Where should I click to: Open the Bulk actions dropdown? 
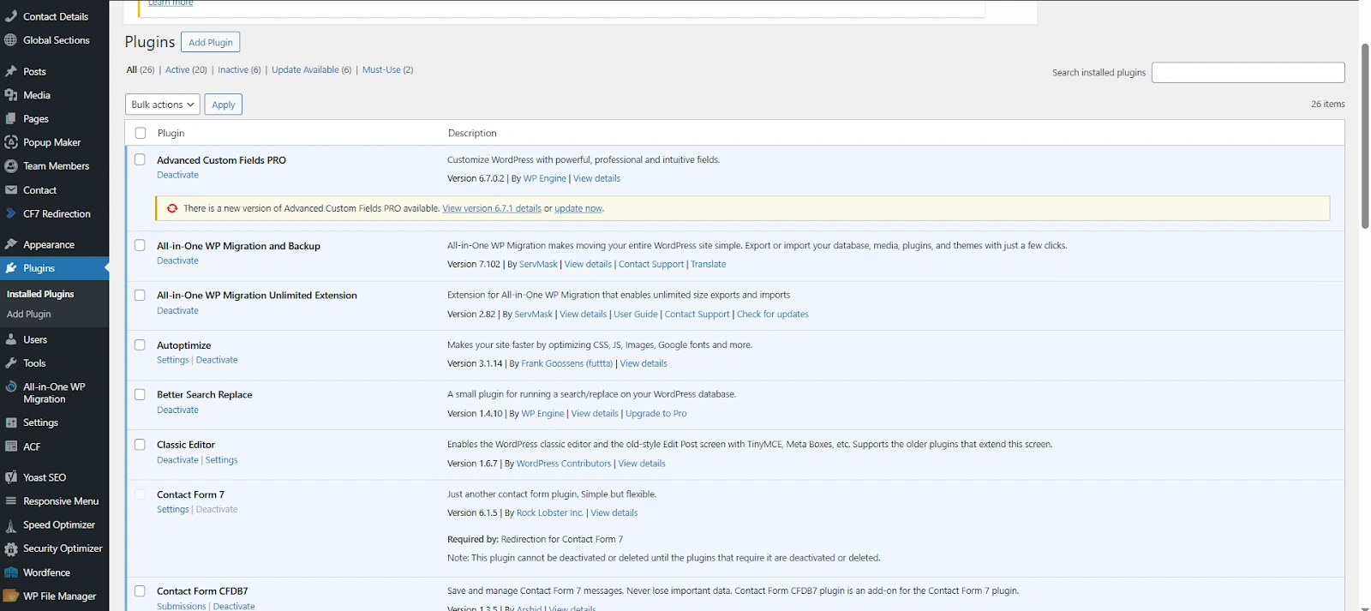[x=163, y=105]
